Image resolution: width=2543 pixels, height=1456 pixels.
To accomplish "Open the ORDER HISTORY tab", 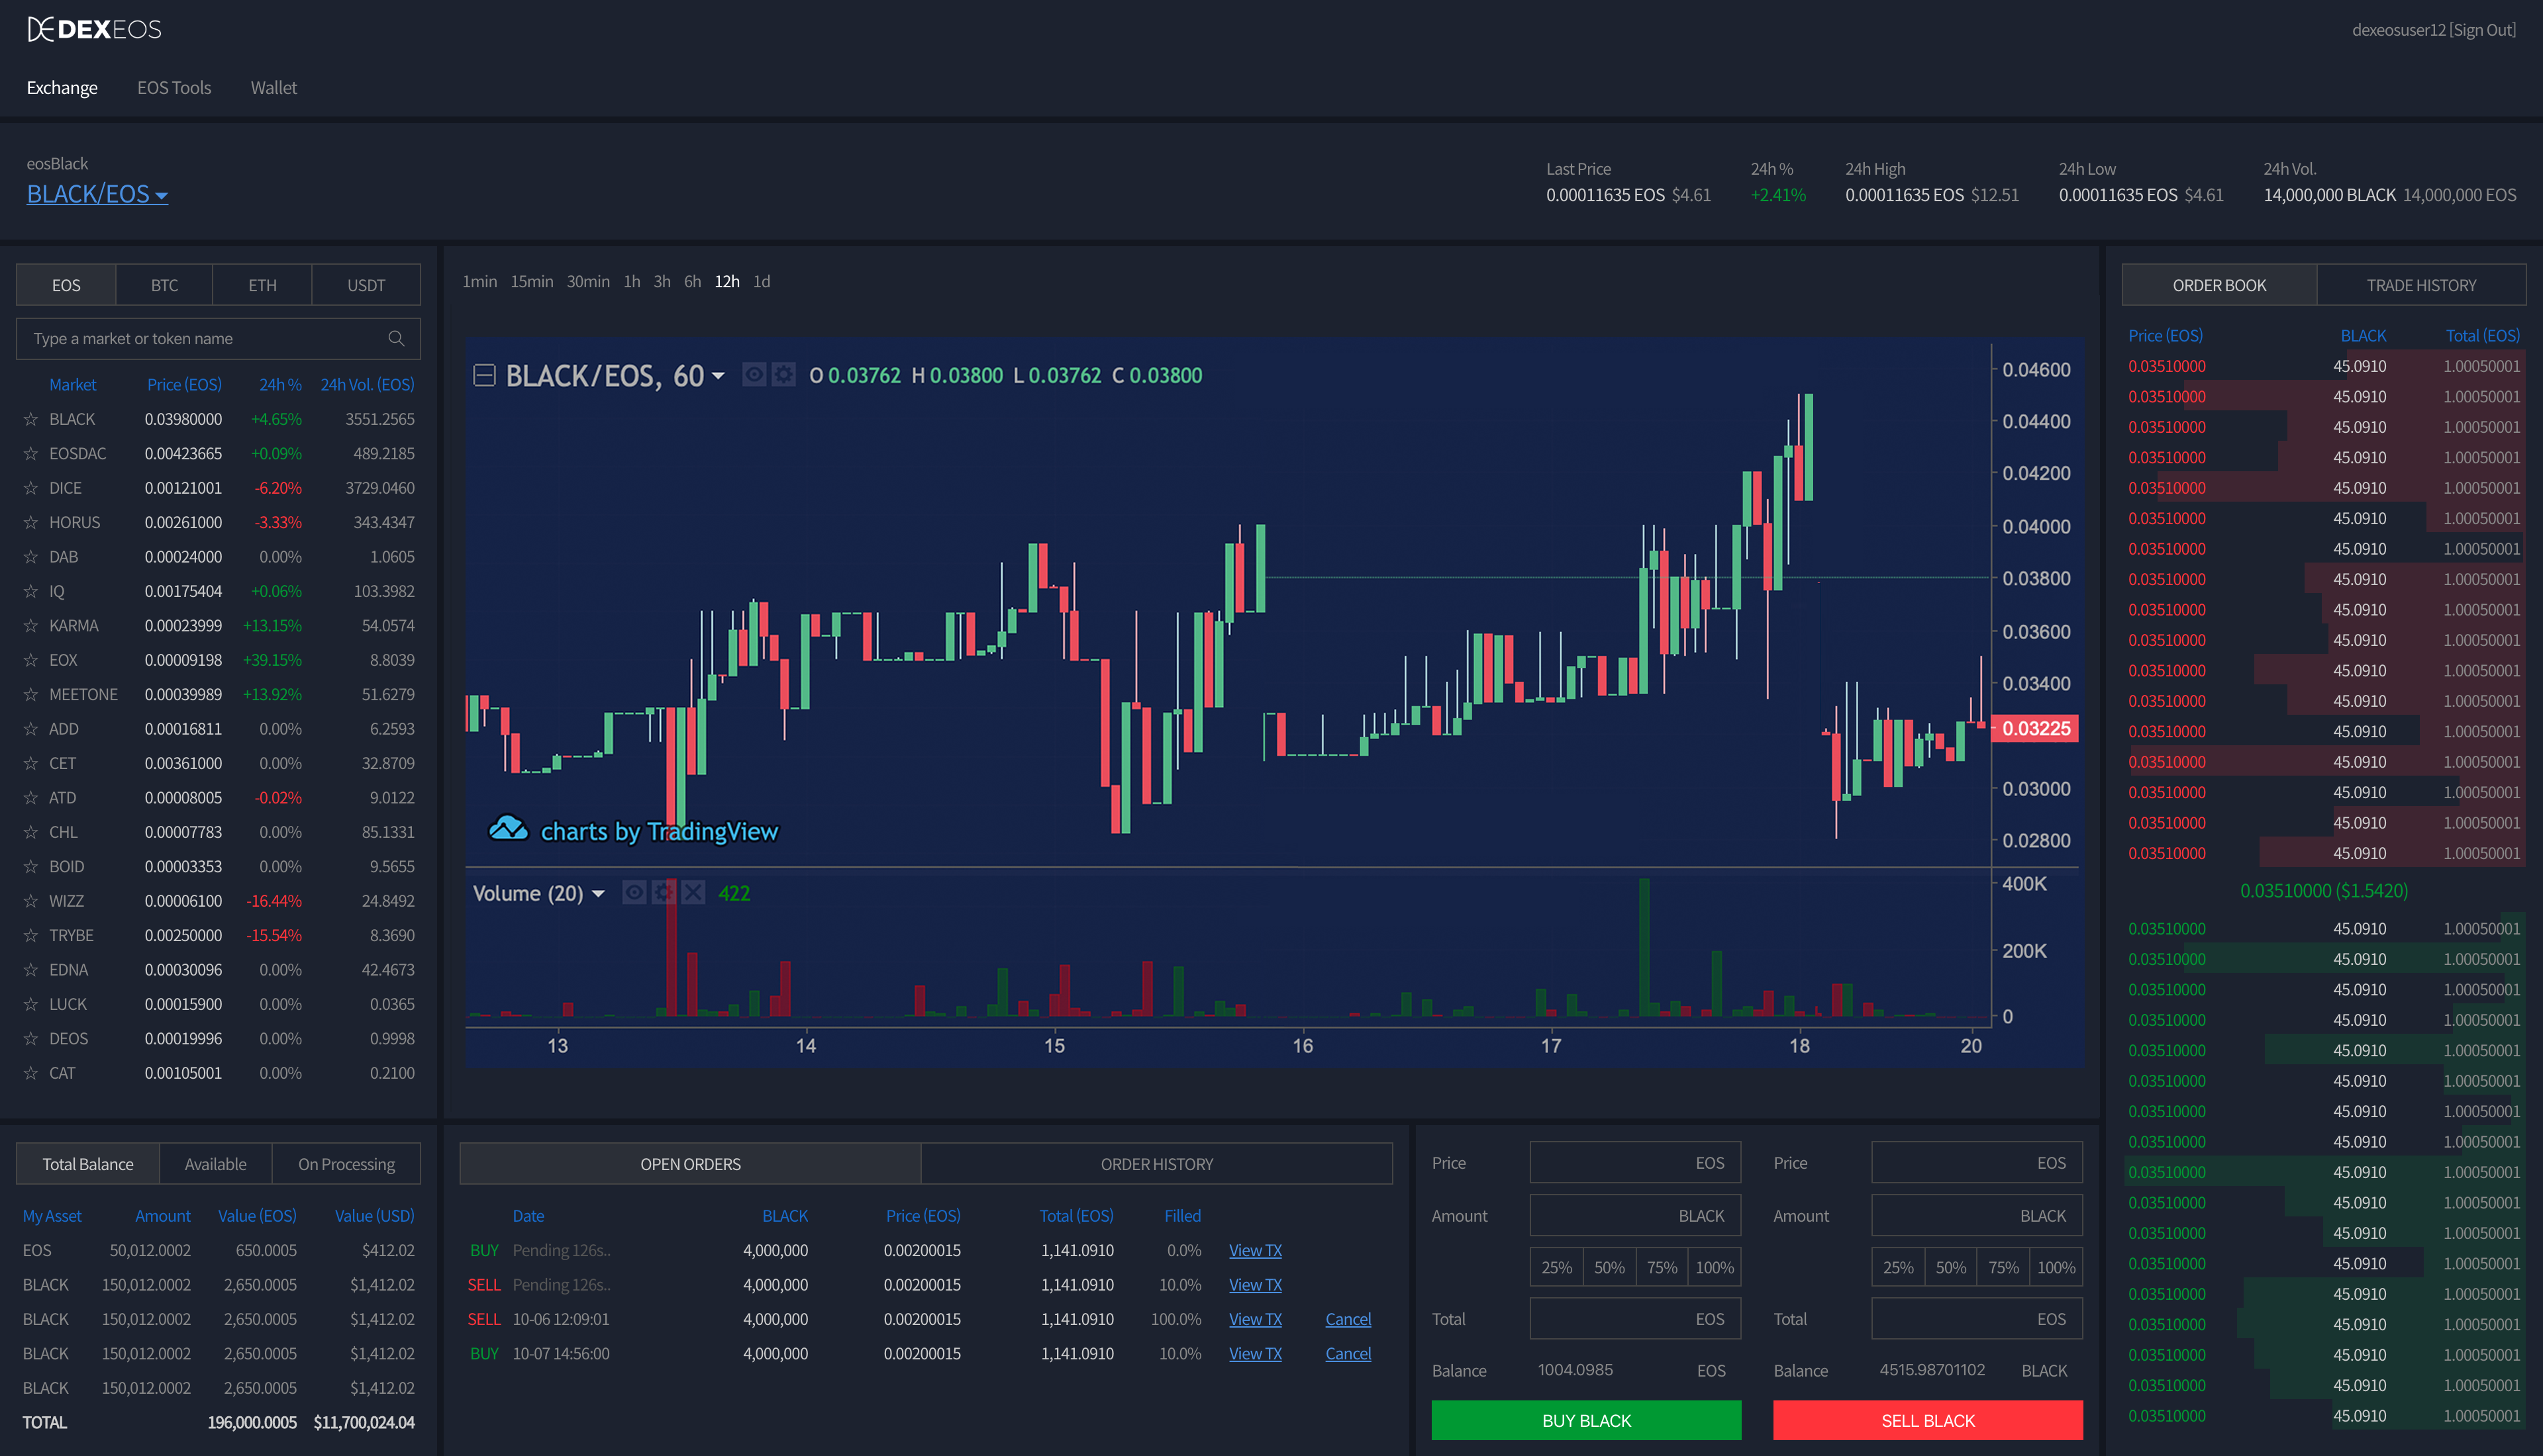I will (x=1156, y=1164).
